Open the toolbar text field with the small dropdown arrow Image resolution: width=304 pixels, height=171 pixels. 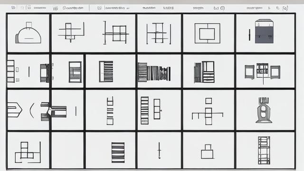(x=117, y=8)
